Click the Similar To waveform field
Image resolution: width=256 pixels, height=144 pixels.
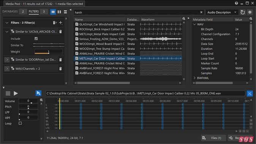click(49, 45)
